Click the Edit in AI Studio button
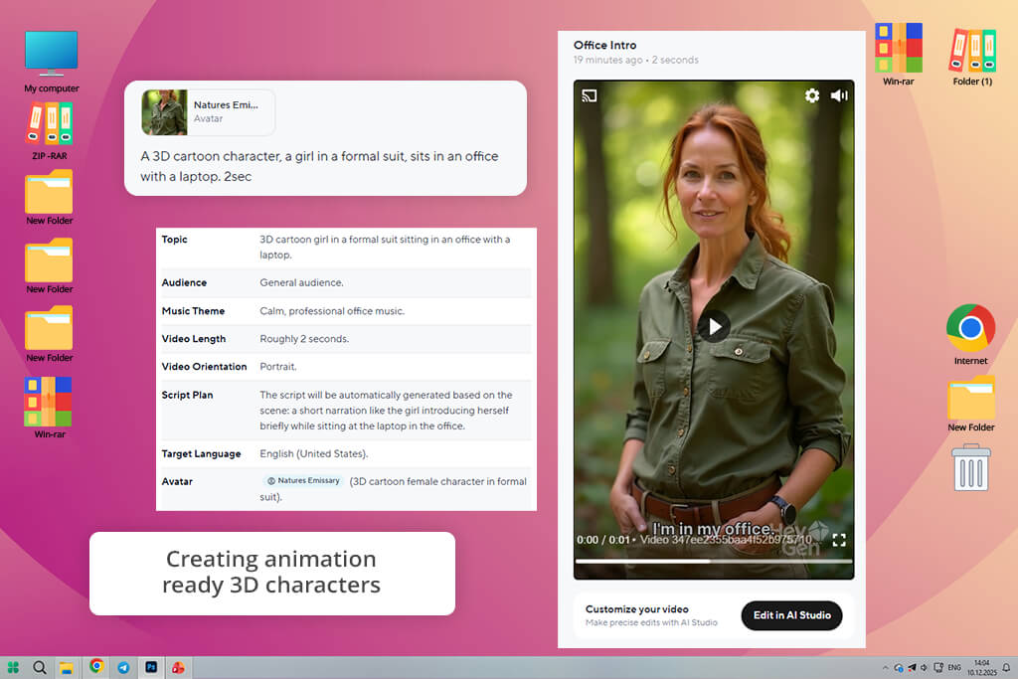 pyautogui.click(x=791, y=615)
